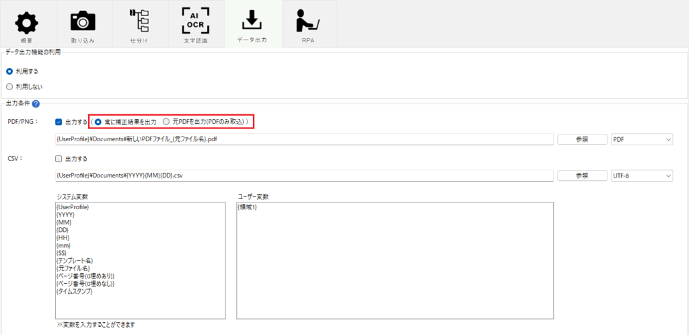Choose 元PDFを出力(PDFのみ取込) option
The image size is (689, 335).
click(x=166, y=122)
